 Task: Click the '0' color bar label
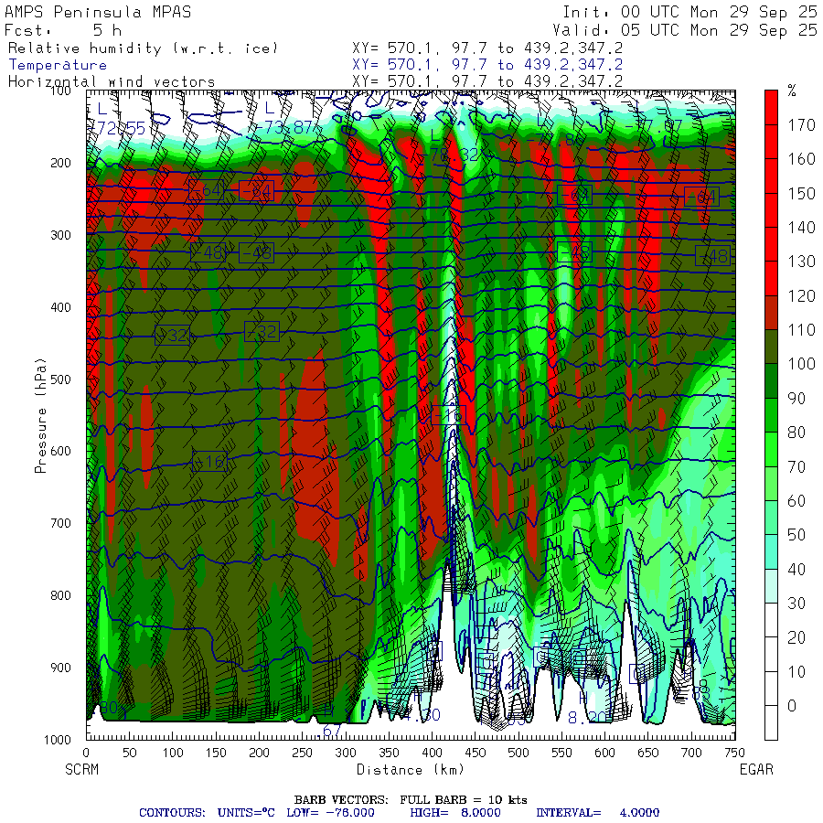tap(792, 705)
